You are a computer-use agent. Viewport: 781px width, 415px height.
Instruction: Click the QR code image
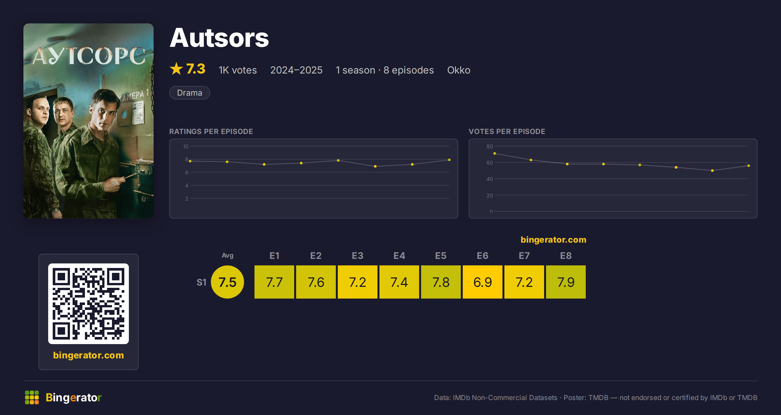click(x=89, y=303)
